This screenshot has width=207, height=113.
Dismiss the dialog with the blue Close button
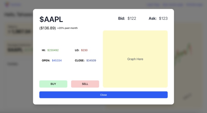(x=103, y=95)
